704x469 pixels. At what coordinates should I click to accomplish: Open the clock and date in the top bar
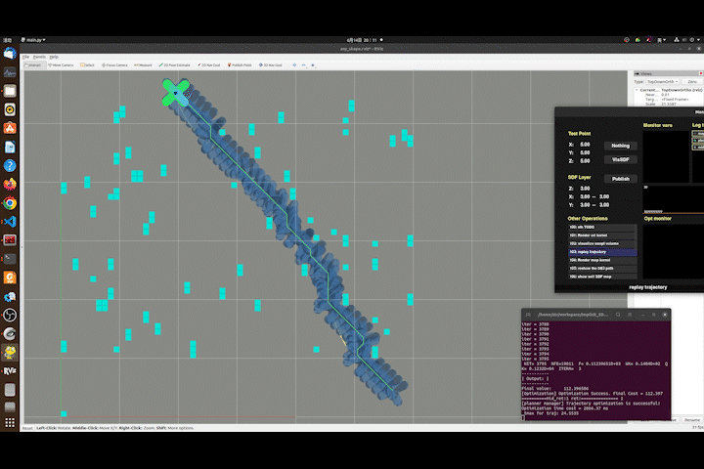pos(362,40)
